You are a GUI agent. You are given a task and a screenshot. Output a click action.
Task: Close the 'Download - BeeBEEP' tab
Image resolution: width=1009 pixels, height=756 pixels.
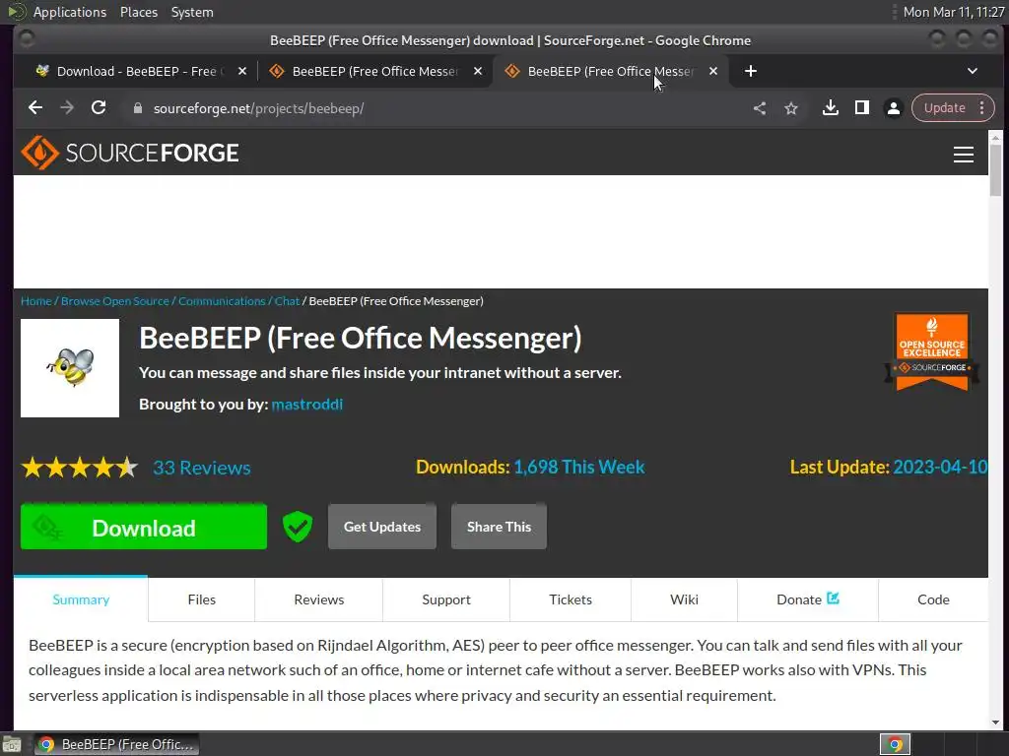click(x=242, y=71)
